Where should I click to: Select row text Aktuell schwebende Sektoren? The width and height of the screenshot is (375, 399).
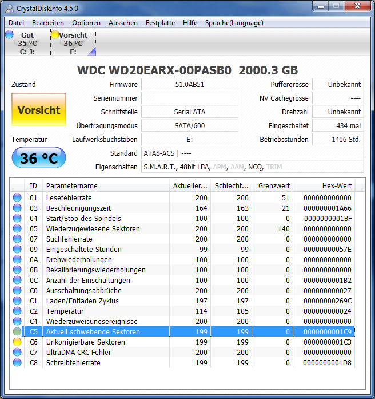click(x=93, y=332)
